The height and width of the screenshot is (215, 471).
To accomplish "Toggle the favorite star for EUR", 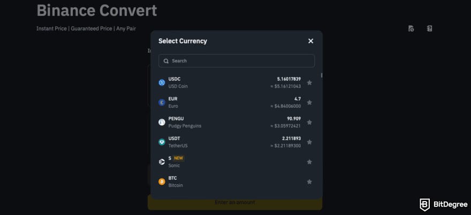I will pos(309,102).
